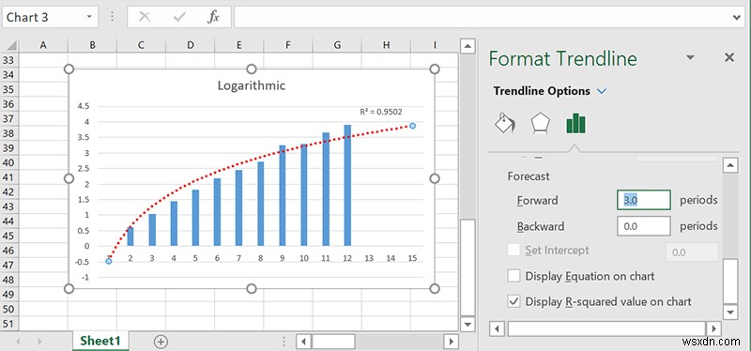The height and width of the screenshot is (351, 751).
Task: Open the Format Trendline pane options arrow
Action: click(x=690, y=57)
